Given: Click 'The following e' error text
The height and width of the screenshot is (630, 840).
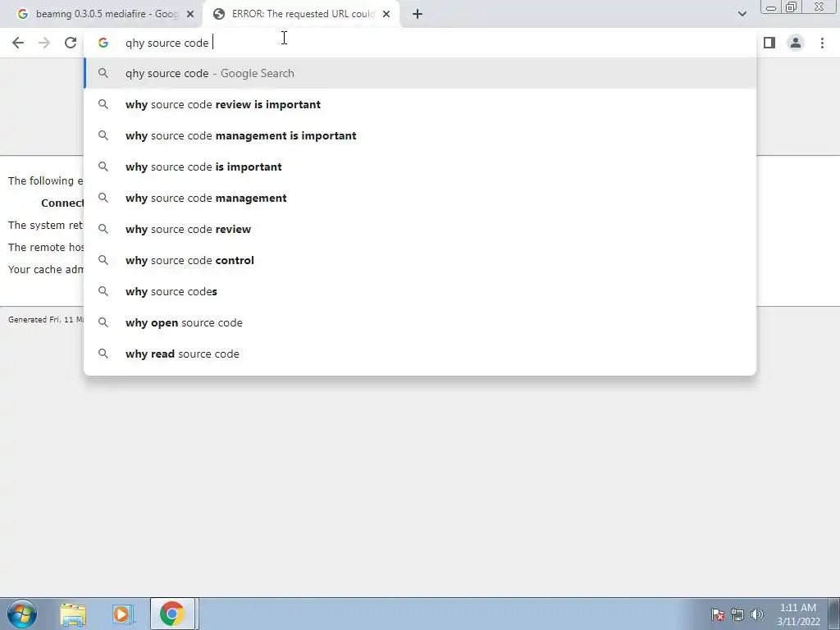Looking at the screenshot, I should point(46,181).
